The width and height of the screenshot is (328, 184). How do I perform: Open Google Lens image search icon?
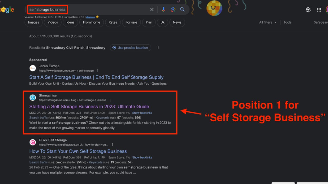173,9
